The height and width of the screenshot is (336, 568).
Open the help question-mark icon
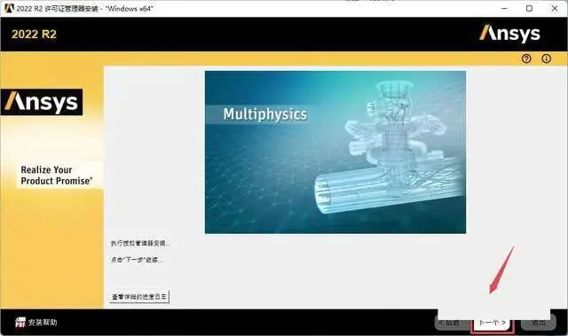click(x=526, y=59)
